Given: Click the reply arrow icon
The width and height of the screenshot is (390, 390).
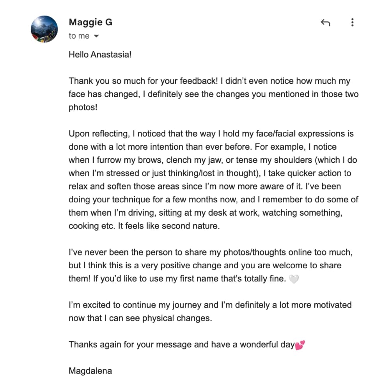Looking at the screenshot, I should point(325,23).
